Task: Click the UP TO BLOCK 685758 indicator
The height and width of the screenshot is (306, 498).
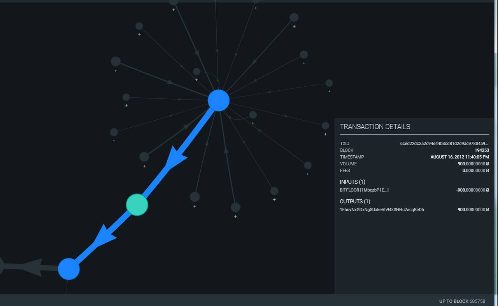Action: pyautogui.click(x=462, y=301)
